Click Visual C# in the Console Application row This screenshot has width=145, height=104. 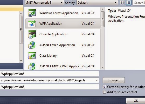click(88, 34)
